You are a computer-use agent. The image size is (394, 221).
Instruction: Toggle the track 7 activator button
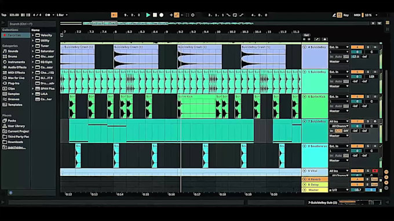[x=357, y=121]
